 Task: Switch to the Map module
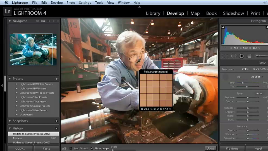195,13
